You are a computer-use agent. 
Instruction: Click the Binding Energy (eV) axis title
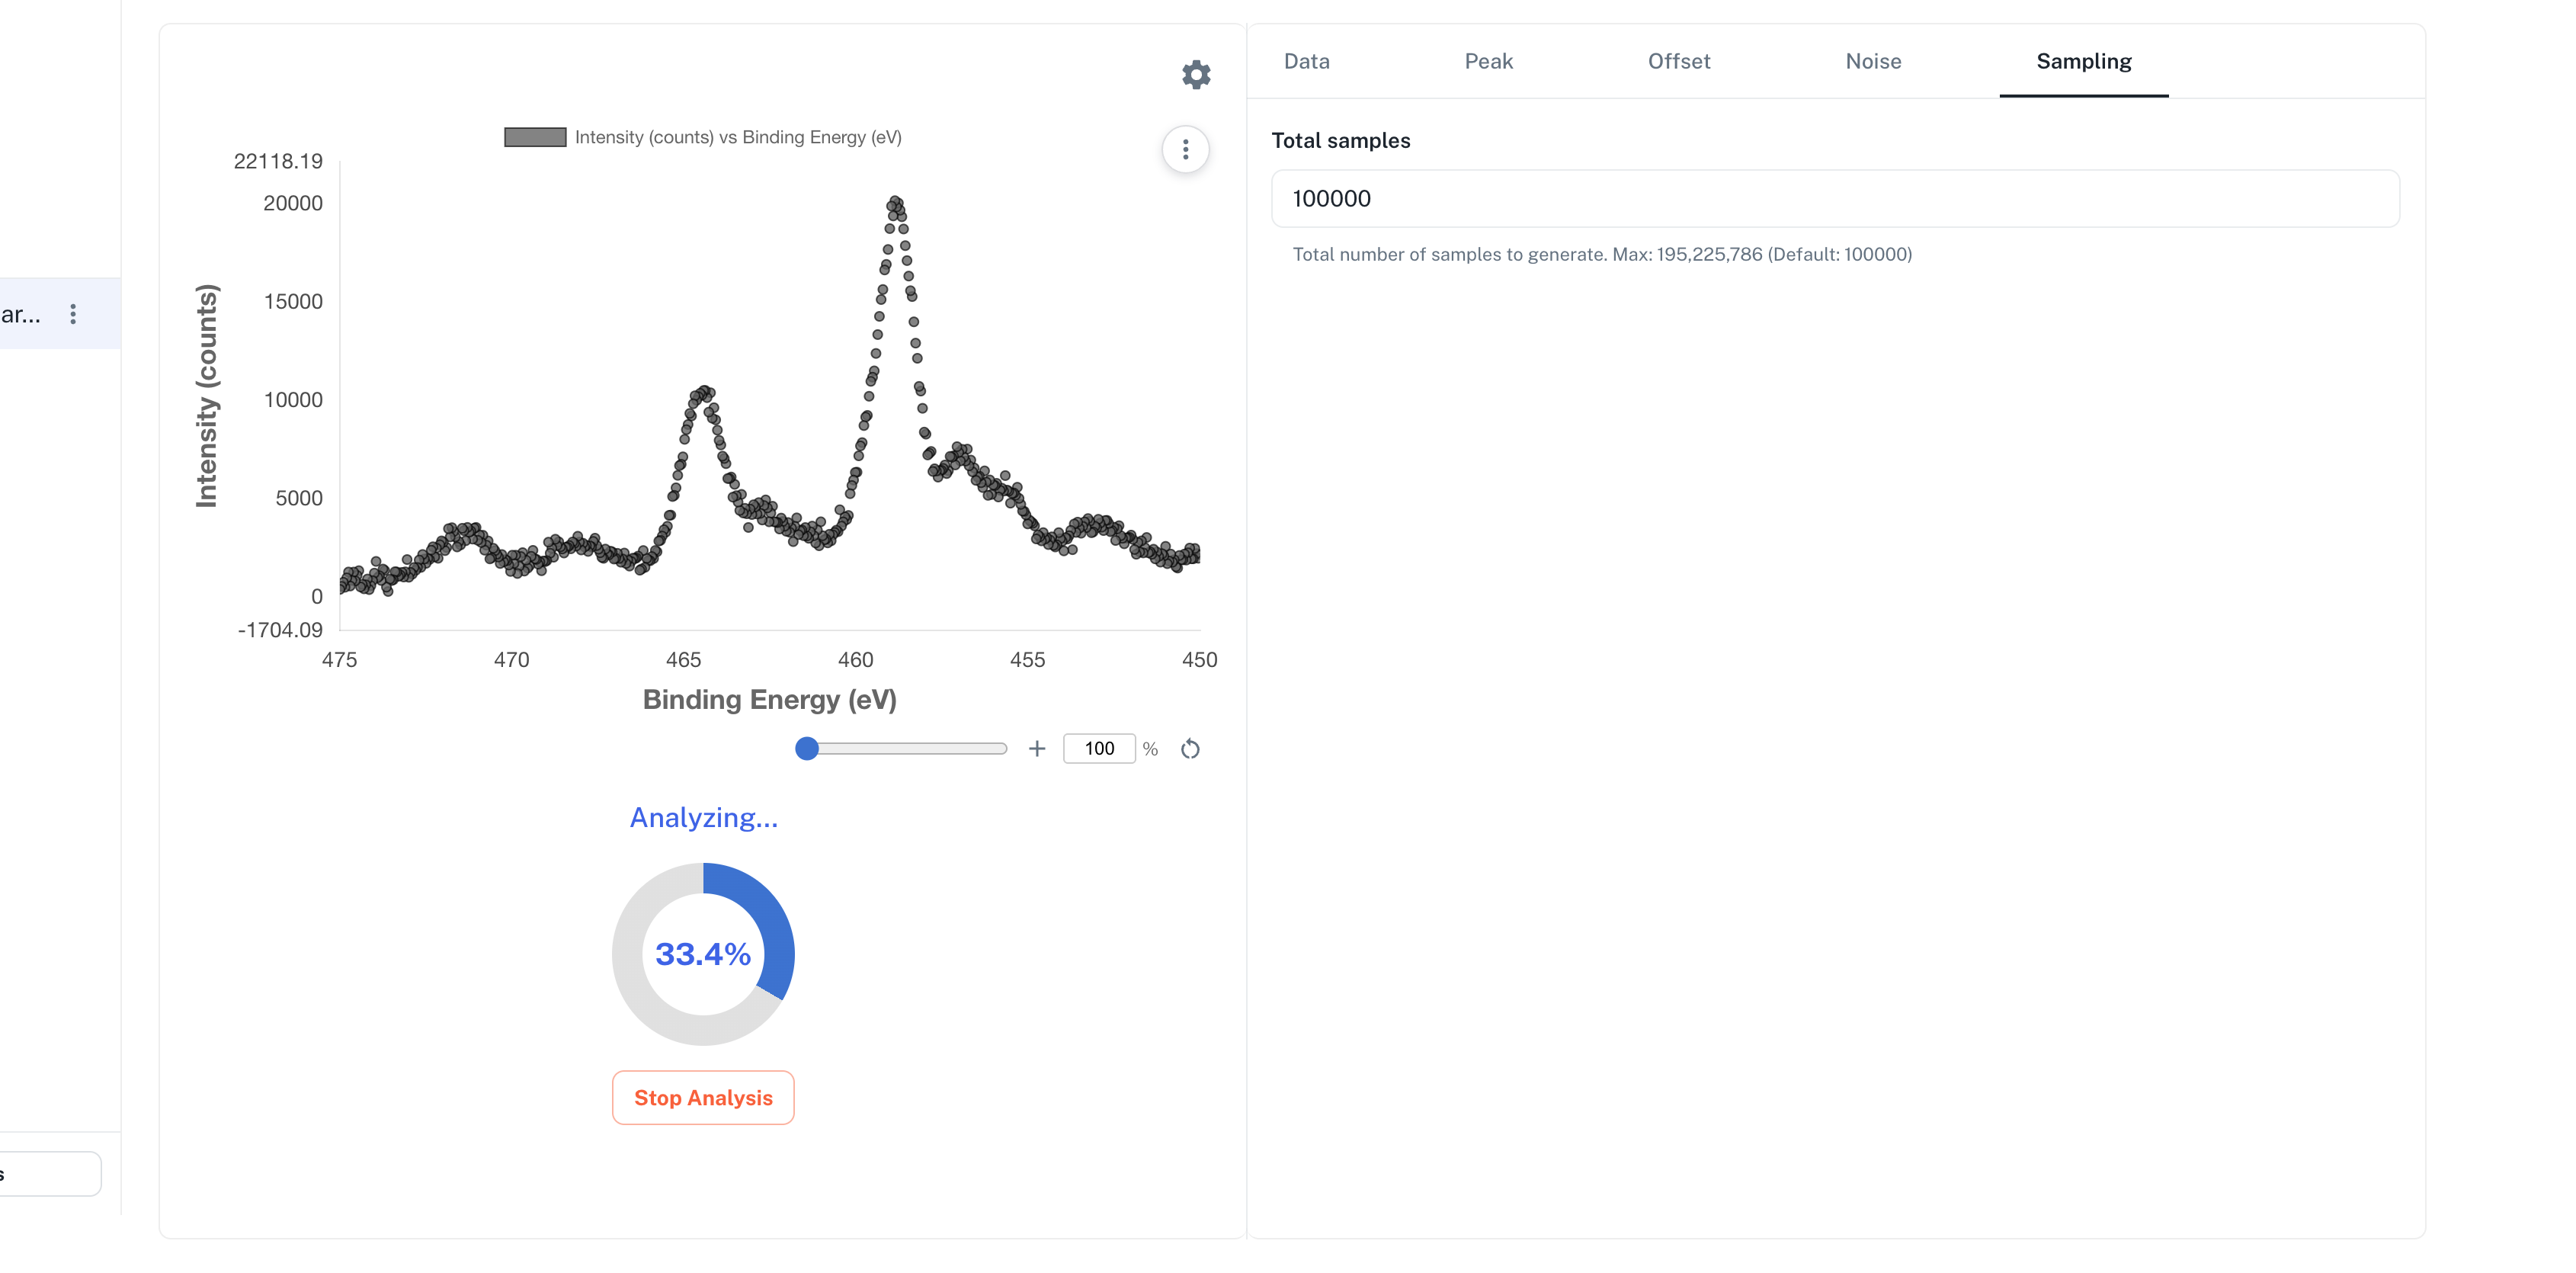click(770, 700)
